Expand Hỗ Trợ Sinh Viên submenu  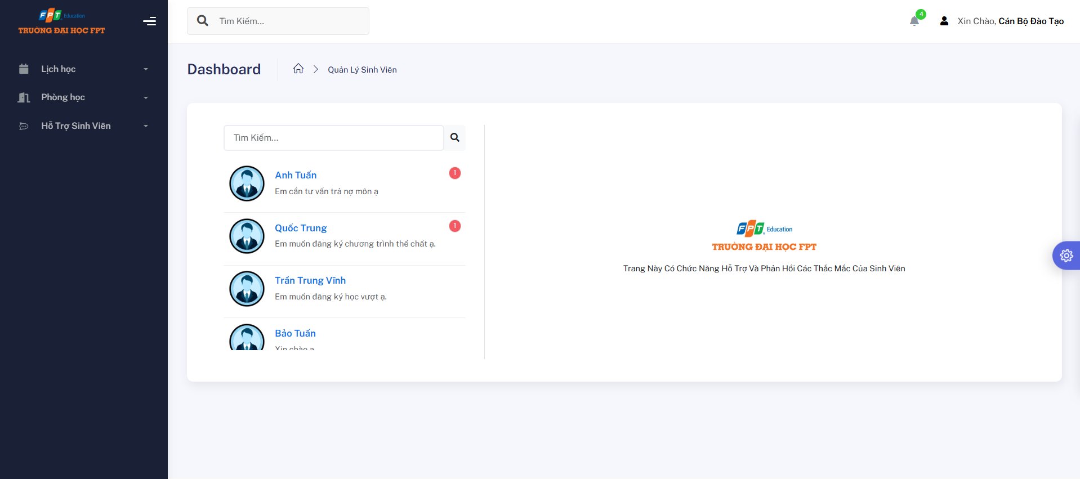click(83, 126)
